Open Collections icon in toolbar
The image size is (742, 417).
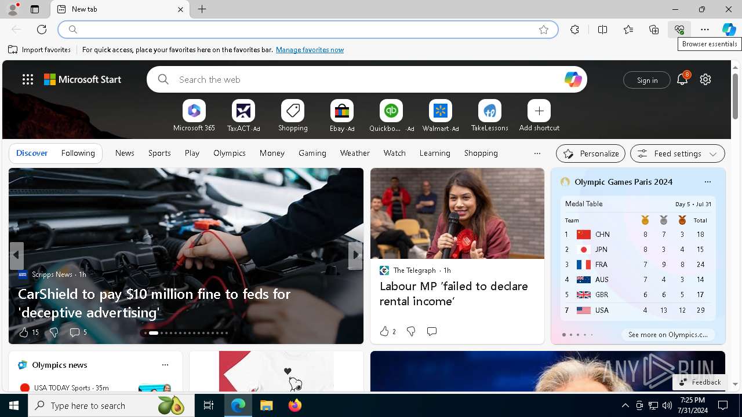(x=654, y=30)
